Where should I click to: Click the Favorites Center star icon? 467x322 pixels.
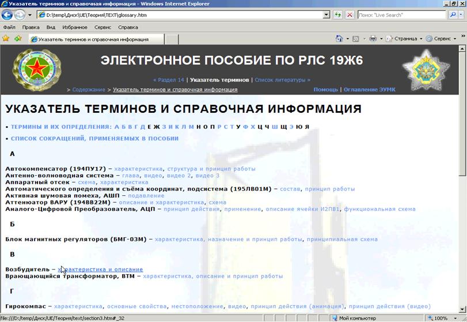pos(6,39)
